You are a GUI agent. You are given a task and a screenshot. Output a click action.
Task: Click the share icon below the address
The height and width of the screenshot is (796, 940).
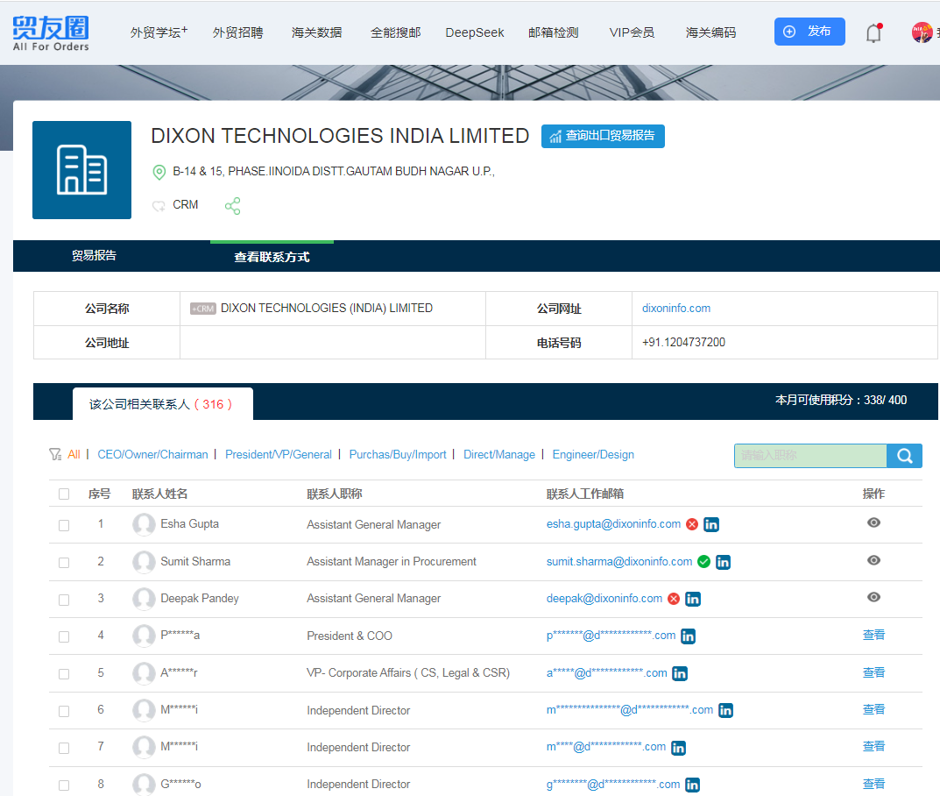pos(232,206)
